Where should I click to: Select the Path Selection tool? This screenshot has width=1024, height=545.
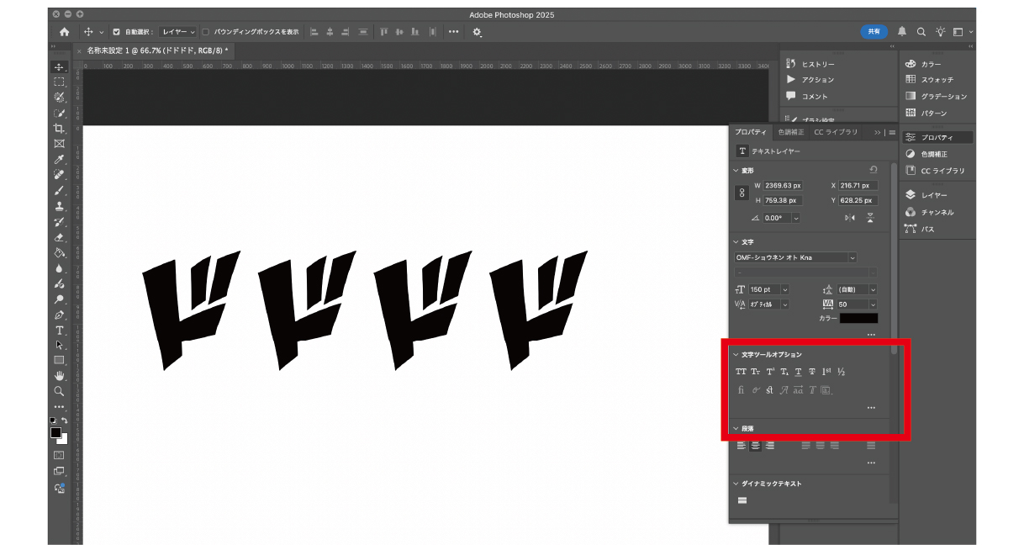pyautogui.click(x=59, y=345)
